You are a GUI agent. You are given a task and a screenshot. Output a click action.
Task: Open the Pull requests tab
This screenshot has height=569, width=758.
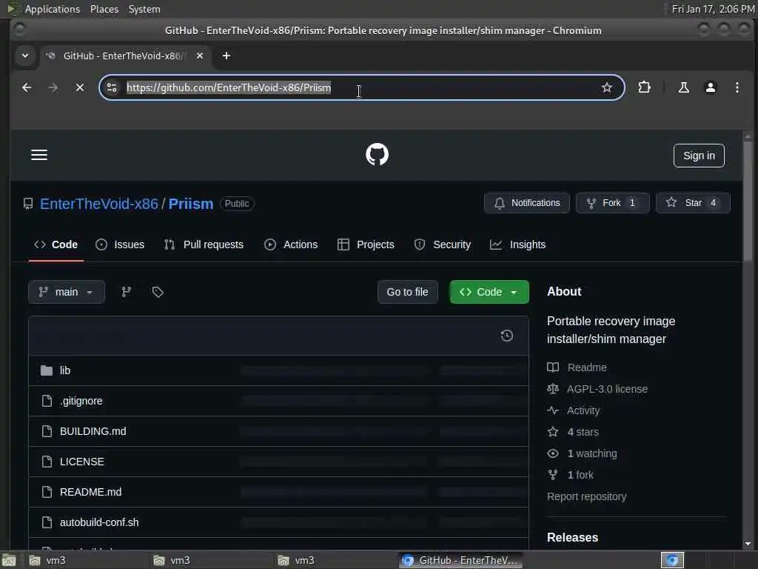click(204, 244)
